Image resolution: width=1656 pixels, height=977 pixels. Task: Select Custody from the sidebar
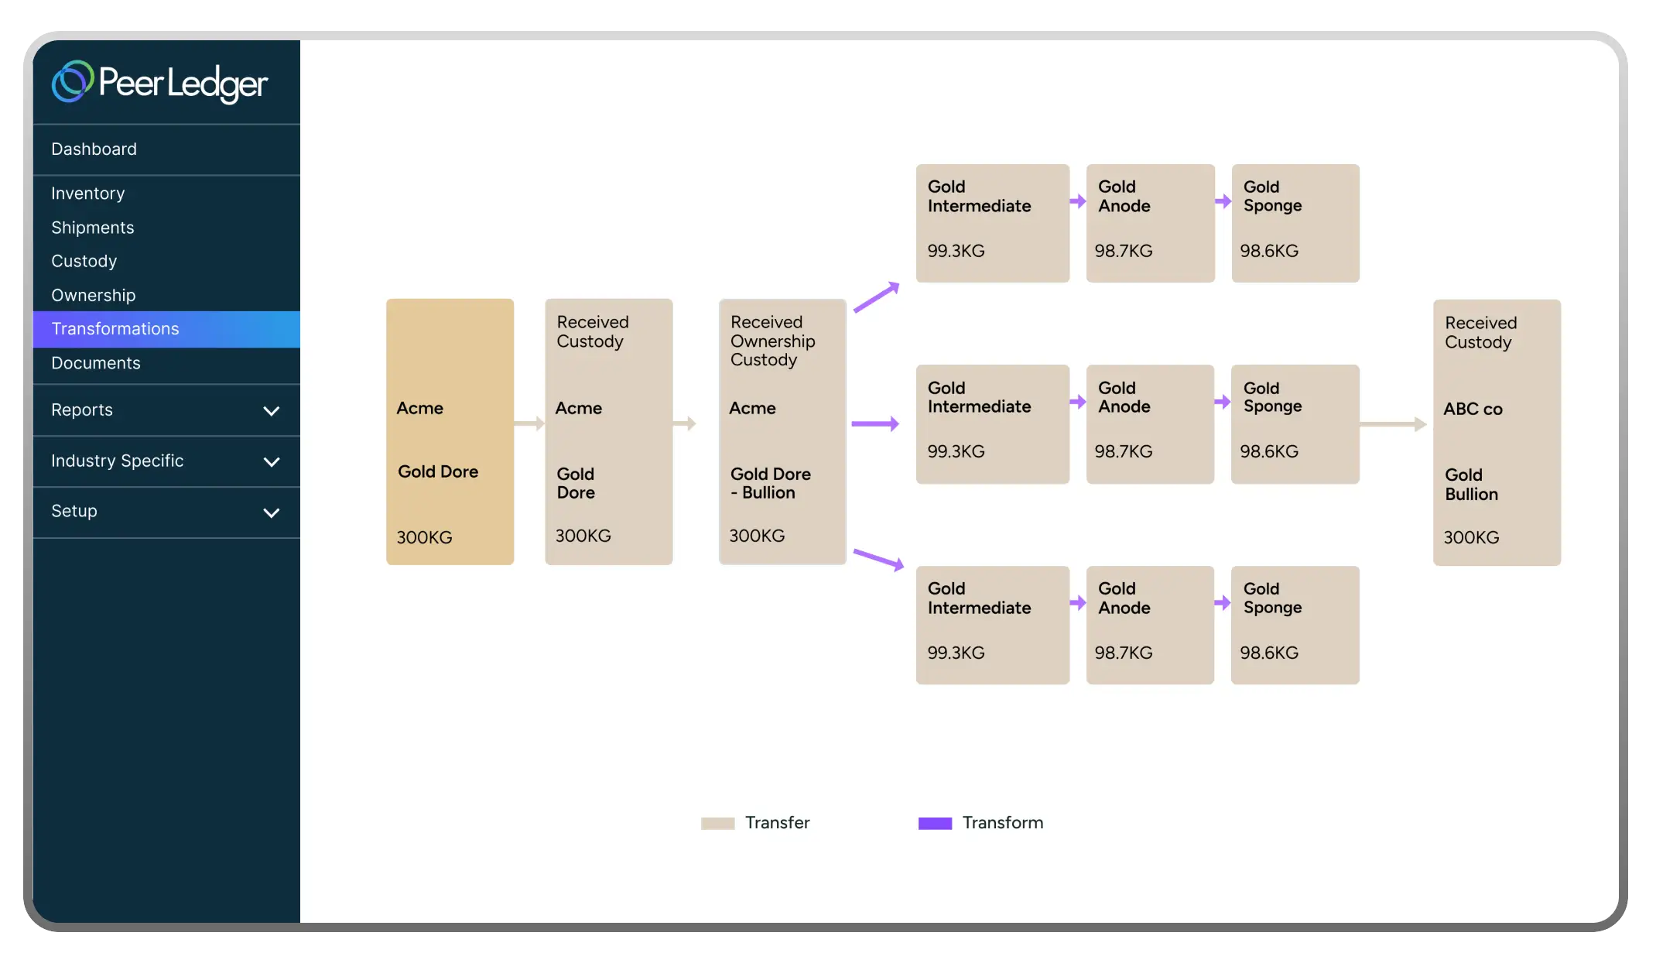point(84,262)
